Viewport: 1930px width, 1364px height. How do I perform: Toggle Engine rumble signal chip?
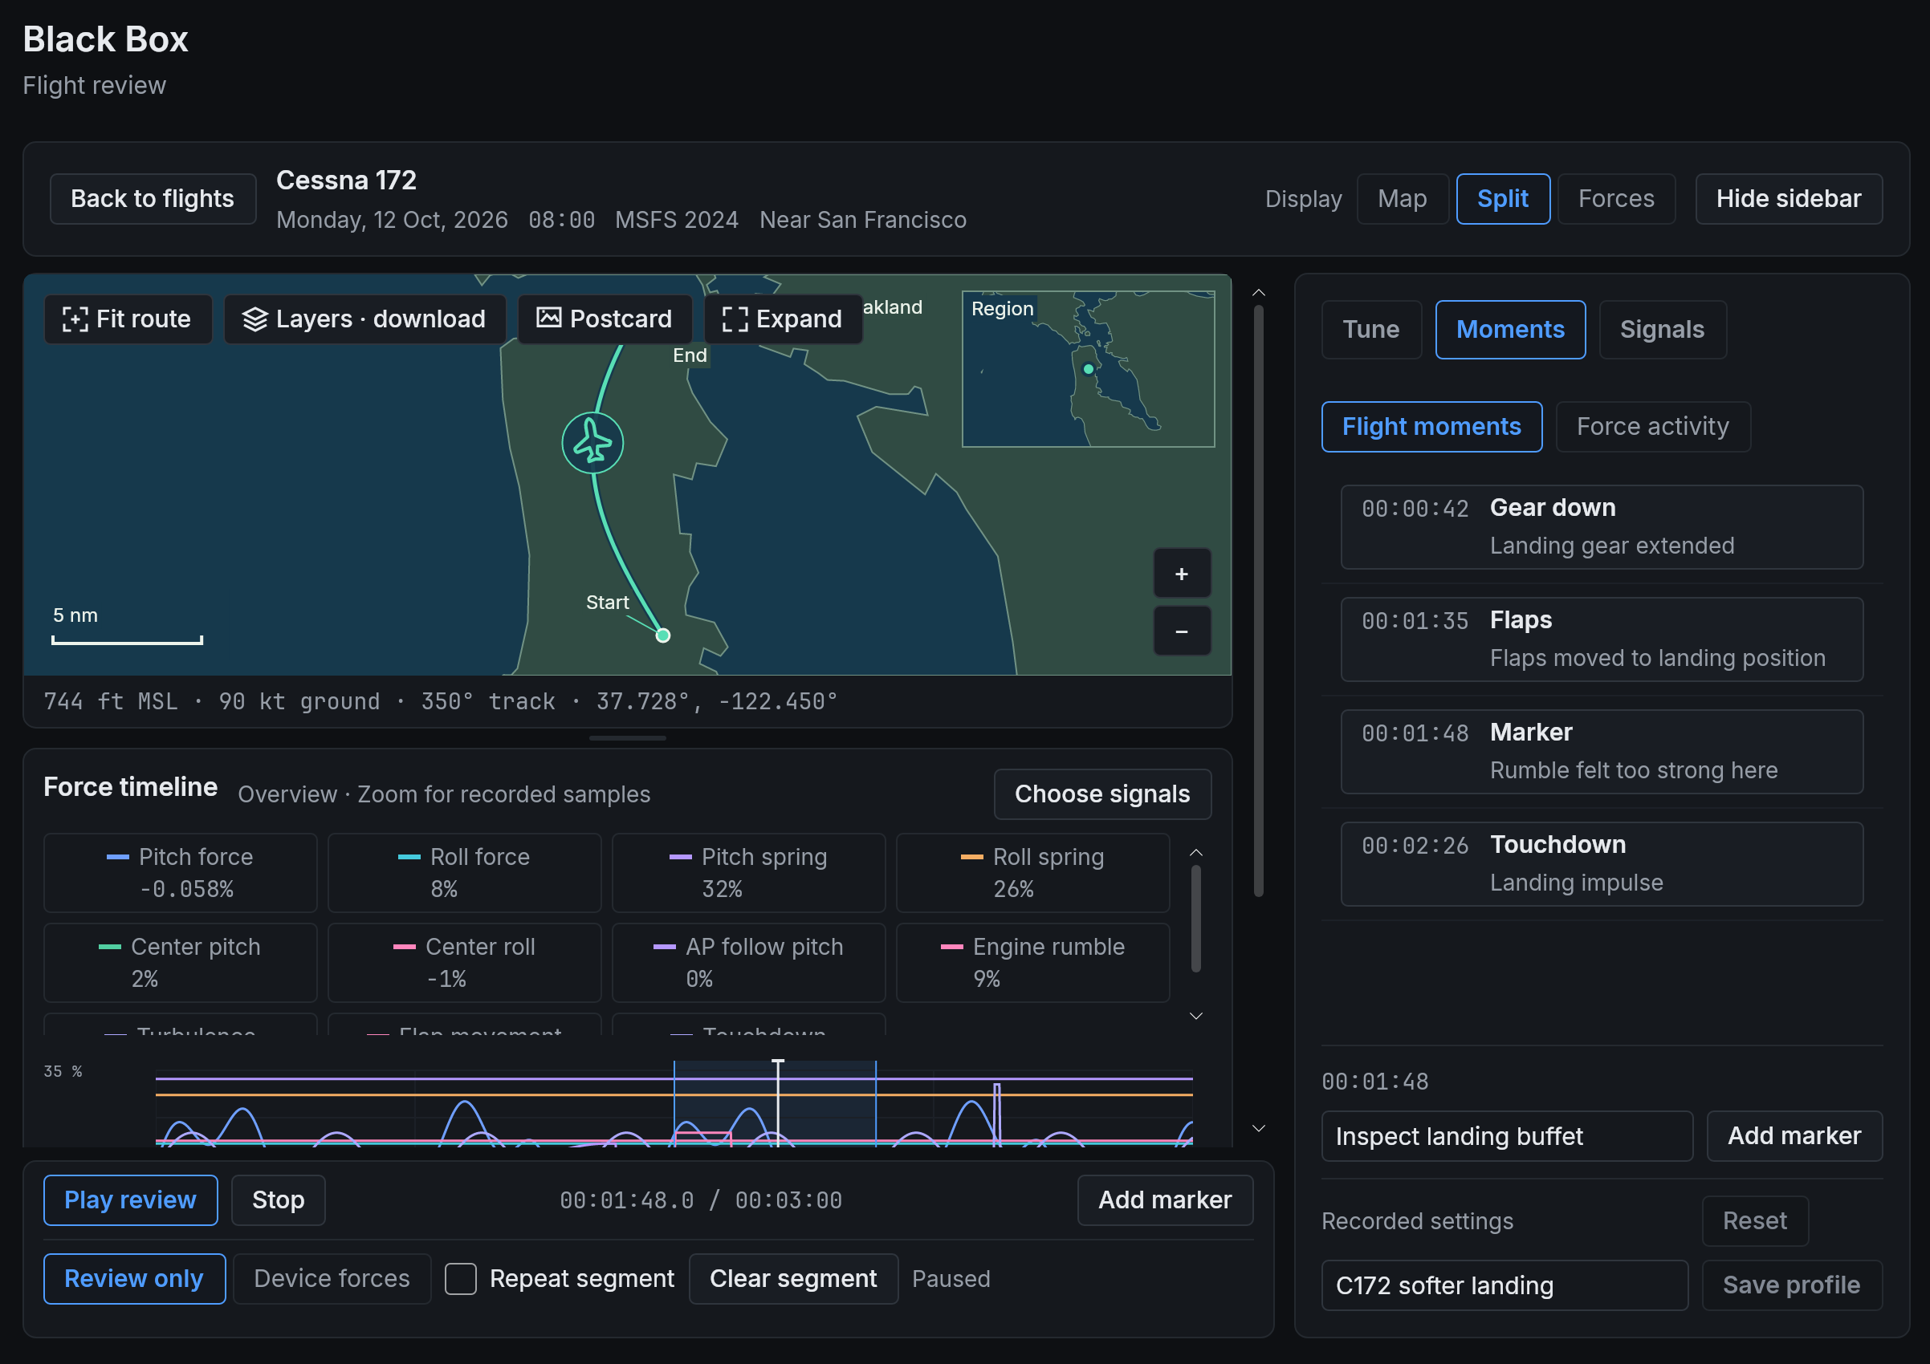pyautogui.click(x=1032, y=963)
